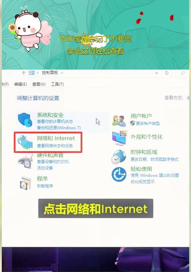Screen dimensions: 191x272
Task: Refresh using the address bar reload icon
Action: [167, 73]
